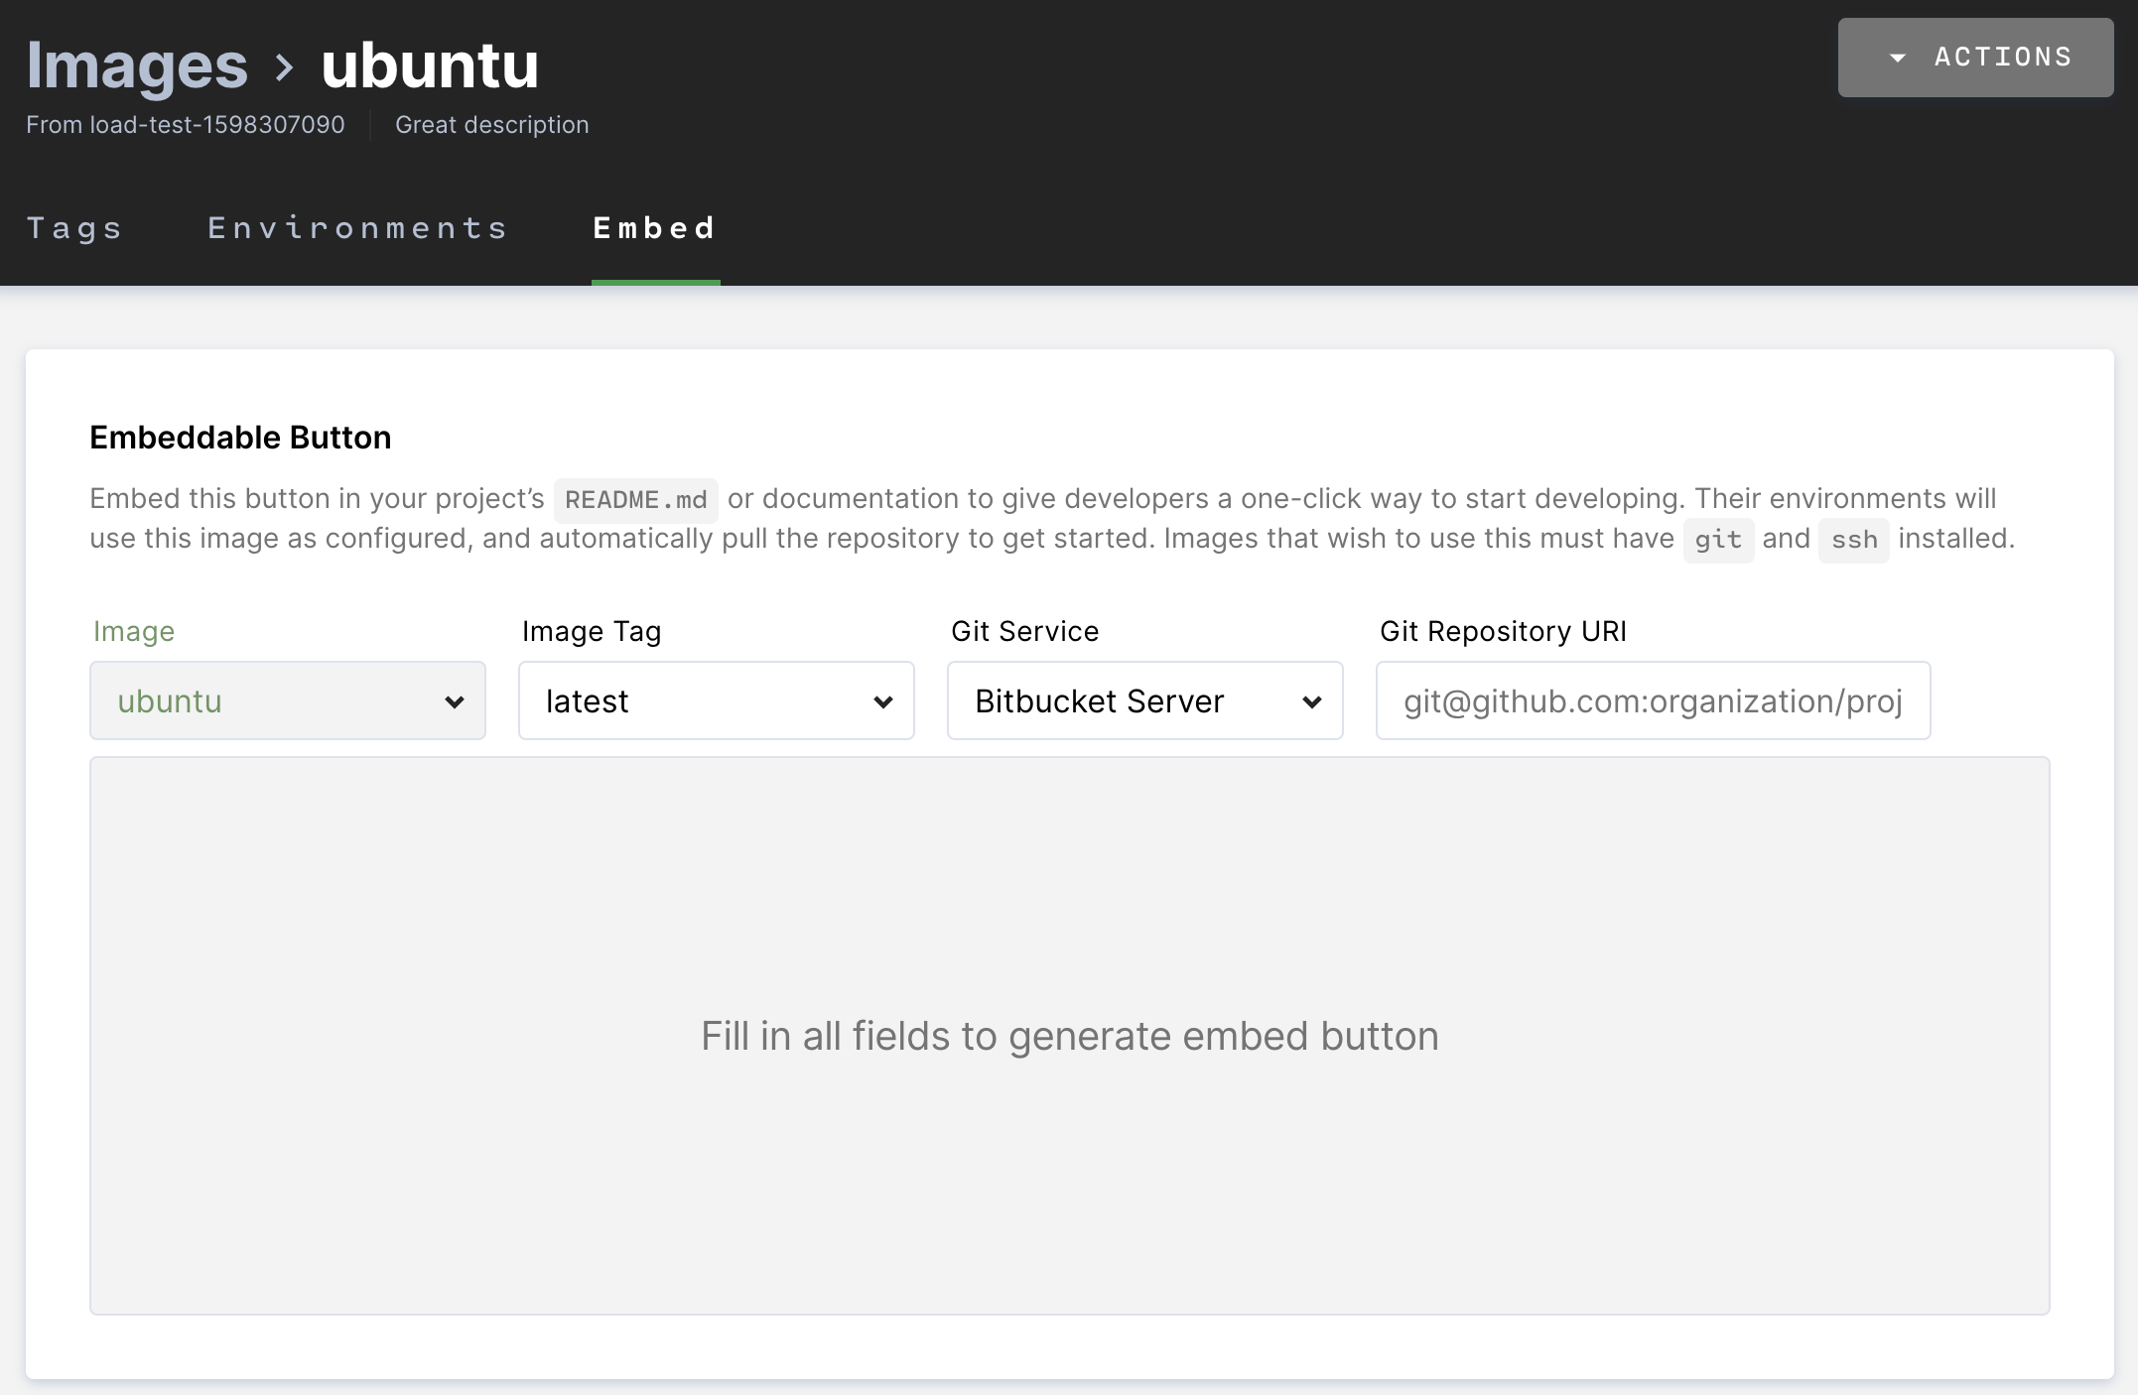2138x1395 pixels.
Task: Open the Image dropdown showing ubuntu
Action: [287, 700]
